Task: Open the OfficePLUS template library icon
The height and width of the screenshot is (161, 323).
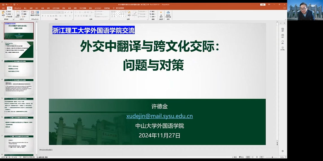Action: [32, 14]
